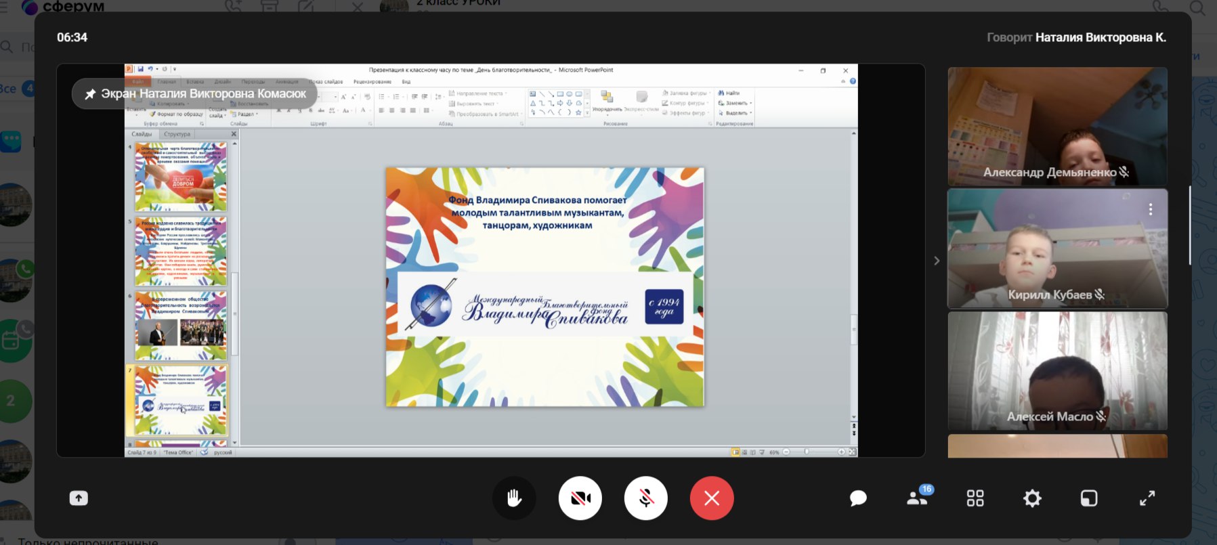Toggle bulleted list in ribbon

coord(383,97)
